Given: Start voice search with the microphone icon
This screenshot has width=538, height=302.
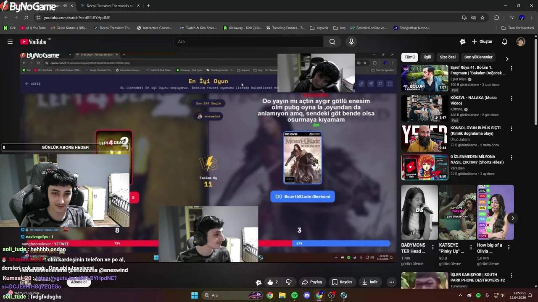Looking at the screenshot, I should tap(351, 42).
